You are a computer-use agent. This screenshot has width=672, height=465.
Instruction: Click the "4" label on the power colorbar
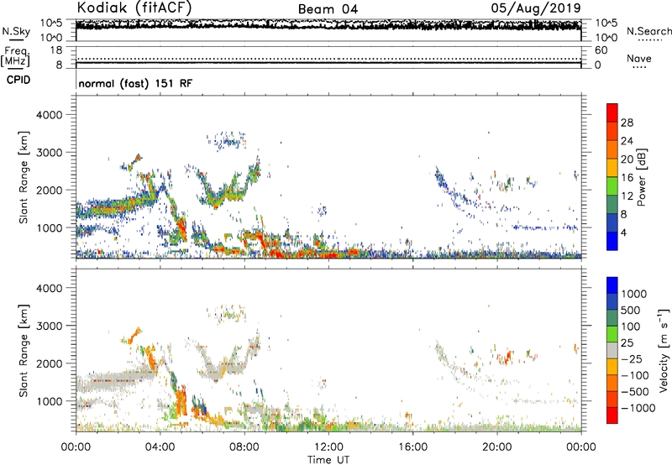(623, 233)
